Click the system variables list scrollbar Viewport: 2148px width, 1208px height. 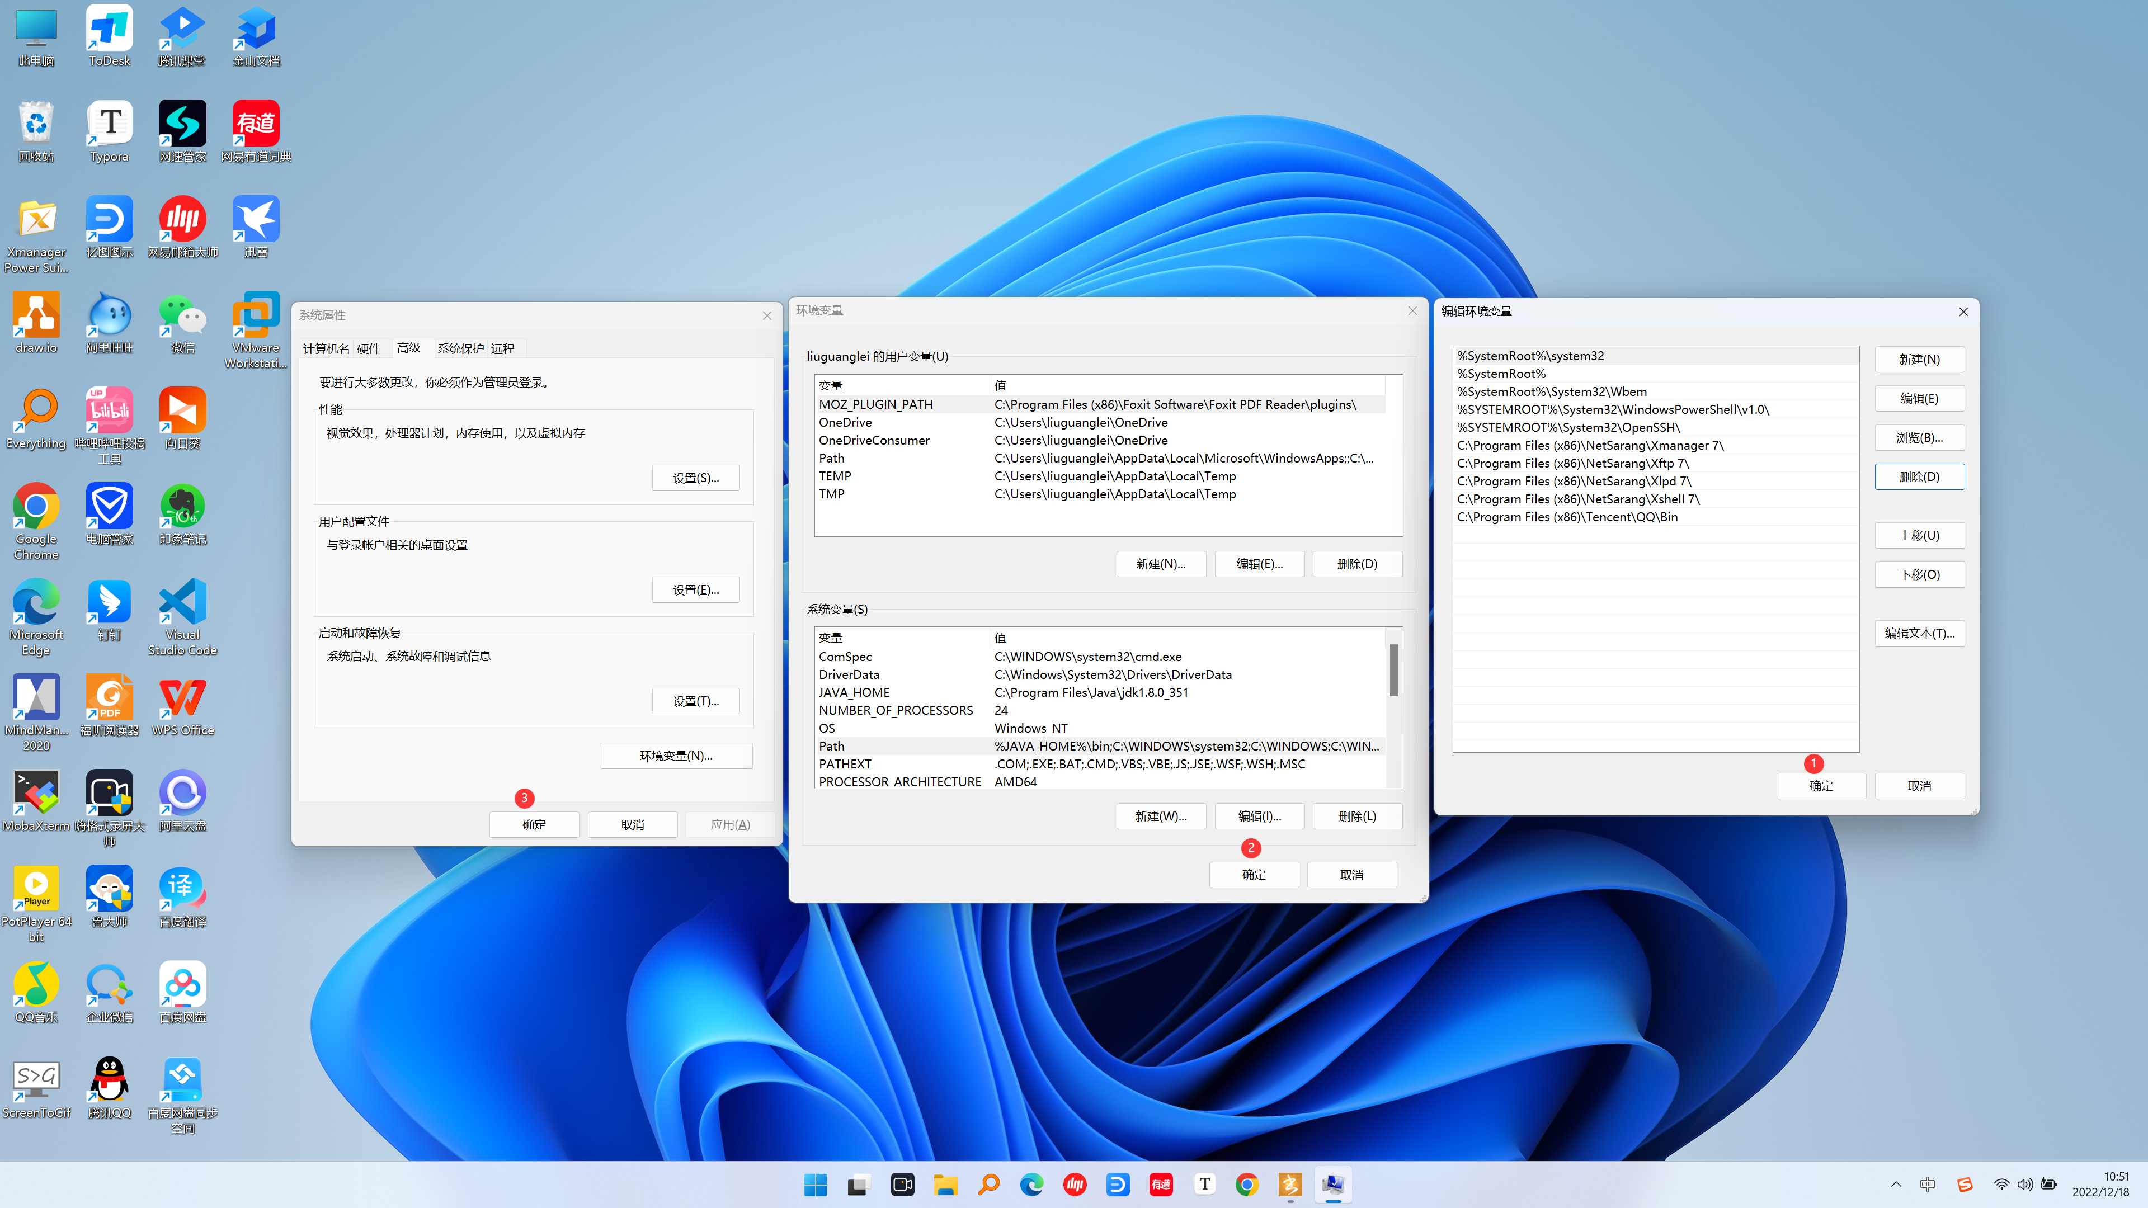(1393, 669)
